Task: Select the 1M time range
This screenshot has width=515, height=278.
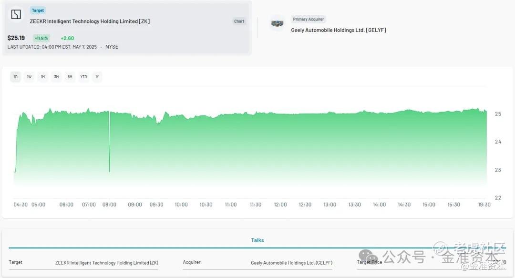Action: click(x=43, y=77)
